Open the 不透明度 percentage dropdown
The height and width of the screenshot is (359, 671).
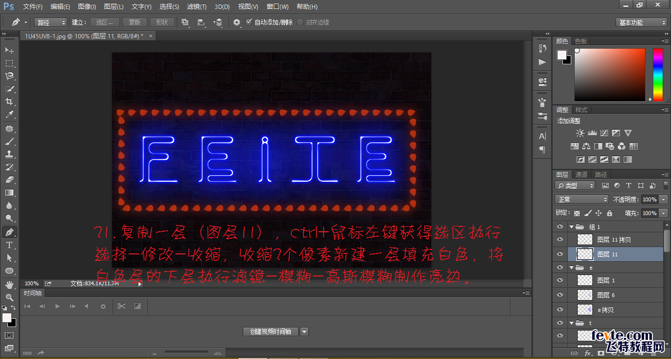(x=663, y=199)
